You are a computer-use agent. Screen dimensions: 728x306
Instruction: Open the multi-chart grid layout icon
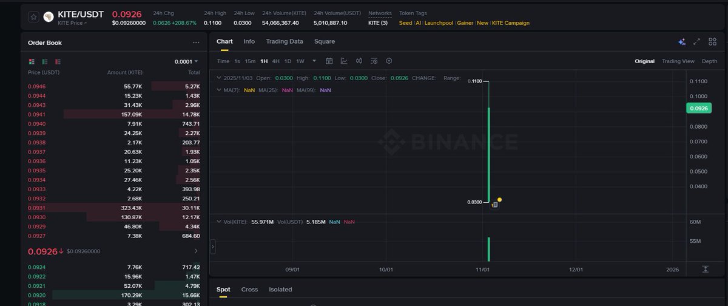click(711, 42)
